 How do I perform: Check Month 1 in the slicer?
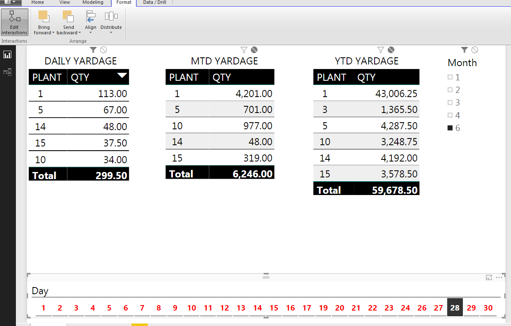(x=450, y=77)
